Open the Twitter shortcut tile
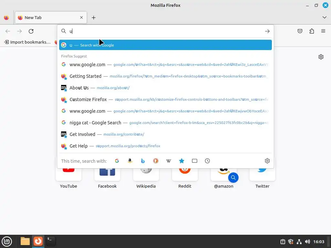The image size is (331, 248). click(262, 178)
